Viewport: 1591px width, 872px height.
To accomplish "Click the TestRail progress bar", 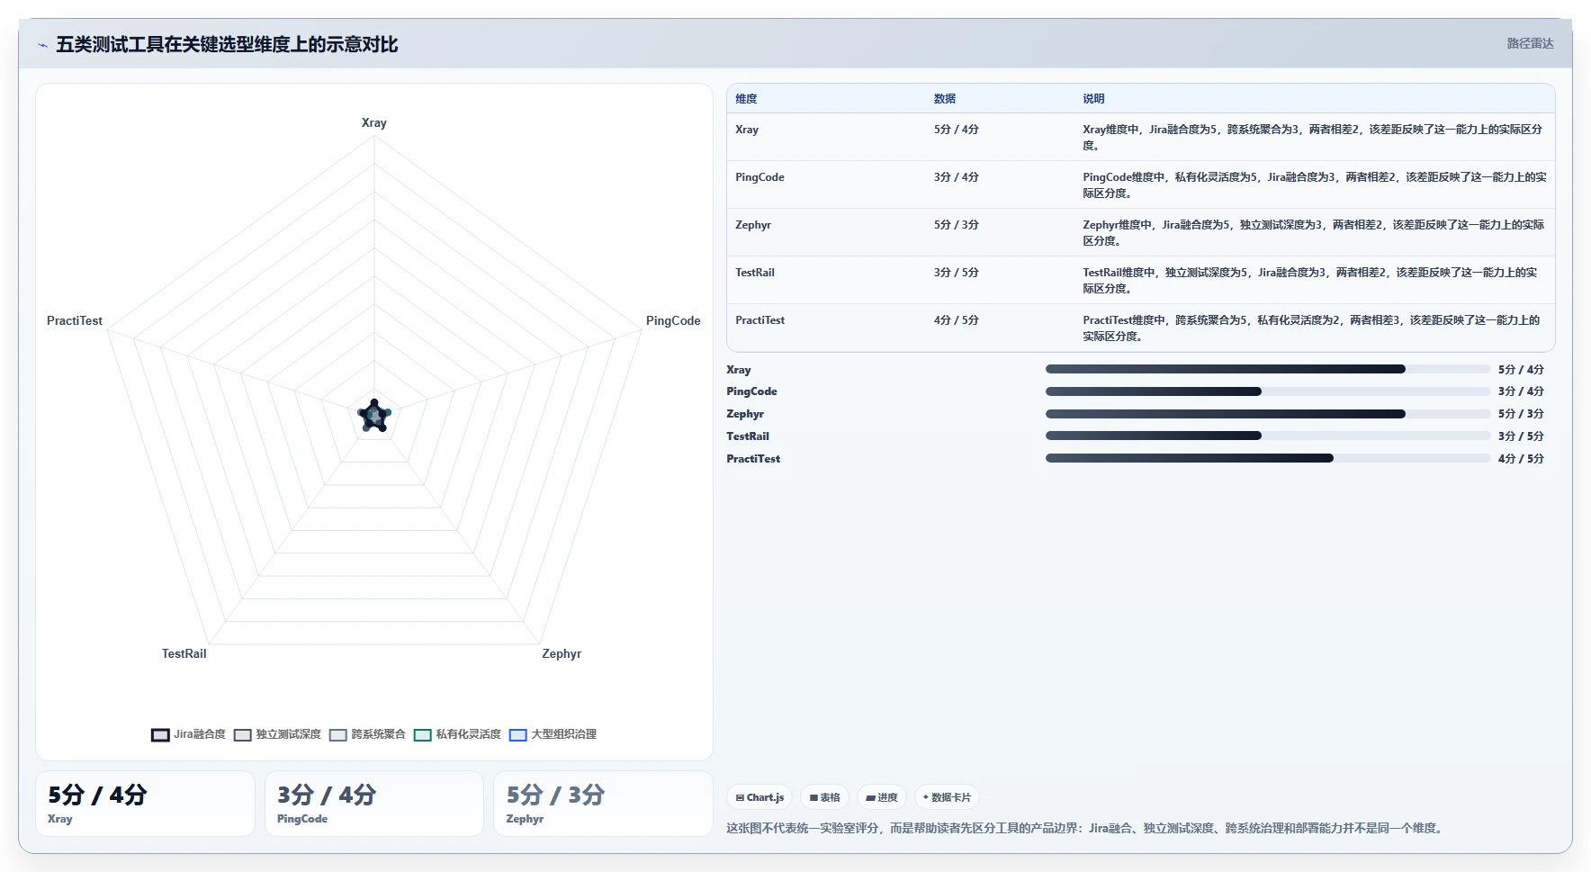I will point(1268,436).
